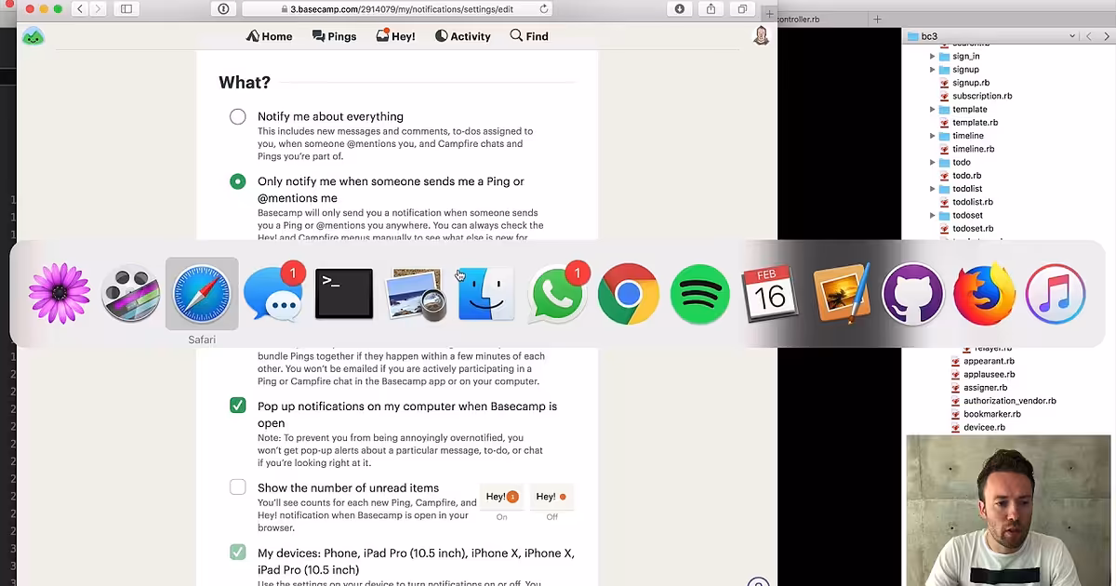Switch to GitHub Desktop
This screenshot has height=586, width=1116.
(913, 294)
